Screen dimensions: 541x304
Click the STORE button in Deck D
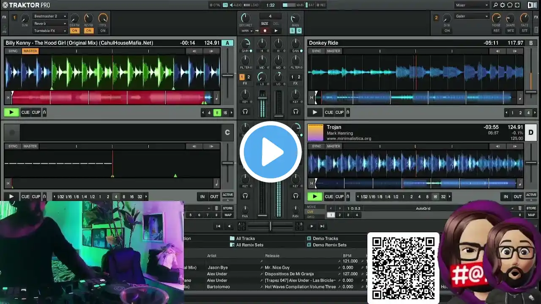[x=531, y=208]
